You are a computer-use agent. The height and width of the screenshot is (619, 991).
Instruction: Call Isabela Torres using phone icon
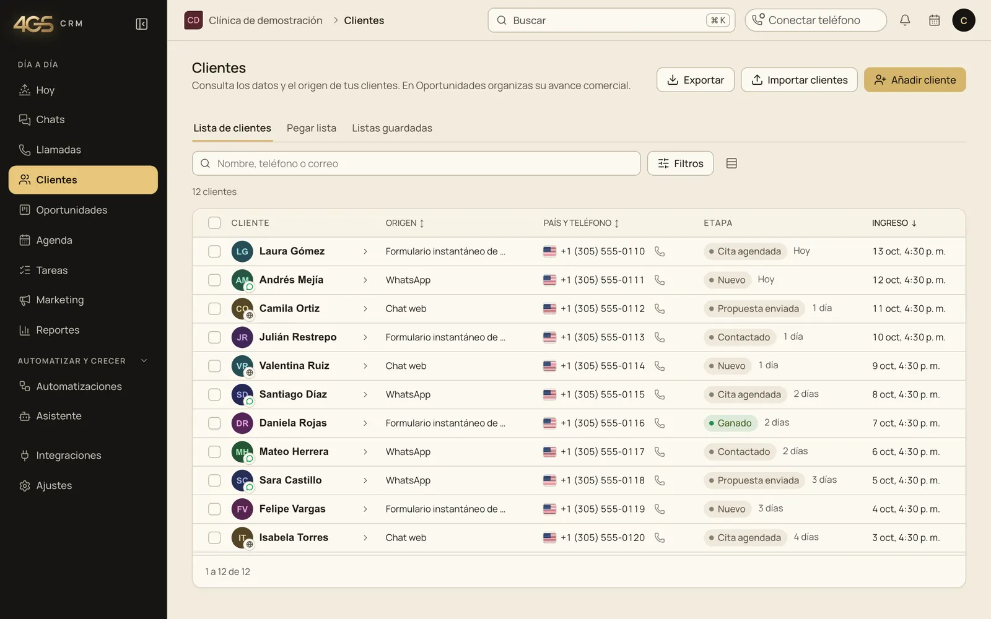pos(660,537)
